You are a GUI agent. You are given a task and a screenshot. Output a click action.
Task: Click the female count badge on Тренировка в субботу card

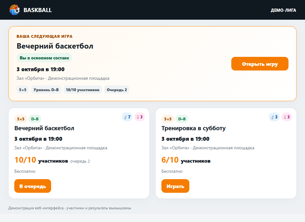coord(287,117)
